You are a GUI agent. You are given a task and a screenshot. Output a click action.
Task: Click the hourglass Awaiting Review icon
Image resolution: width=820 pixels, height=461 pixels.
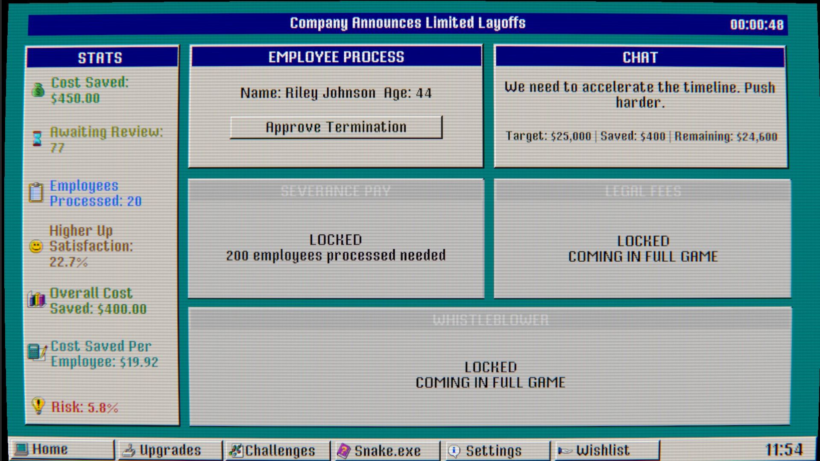(x=37, y=139)
